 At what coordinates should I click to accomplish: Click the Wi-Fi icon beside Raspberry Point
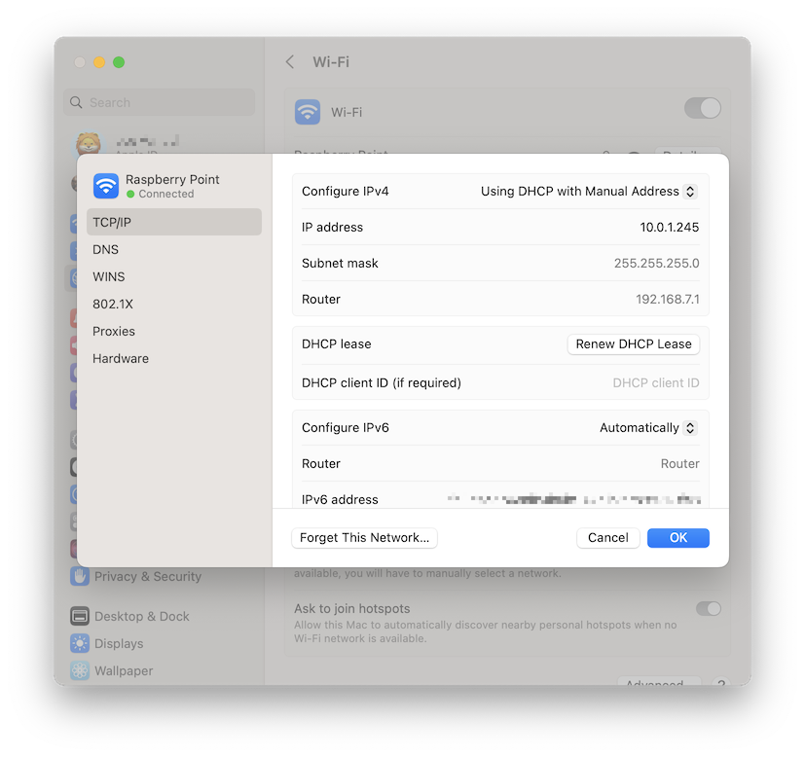click(106, 186)
